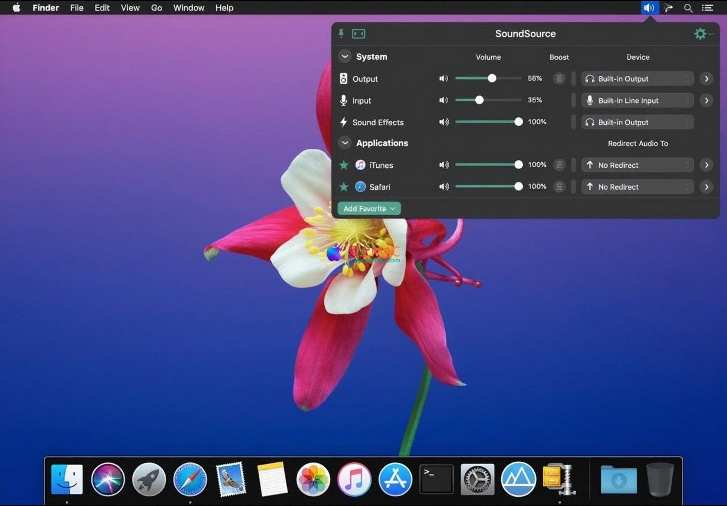
Task: Open the Window menu in menu bar
Action: click(x=189, y=8)
